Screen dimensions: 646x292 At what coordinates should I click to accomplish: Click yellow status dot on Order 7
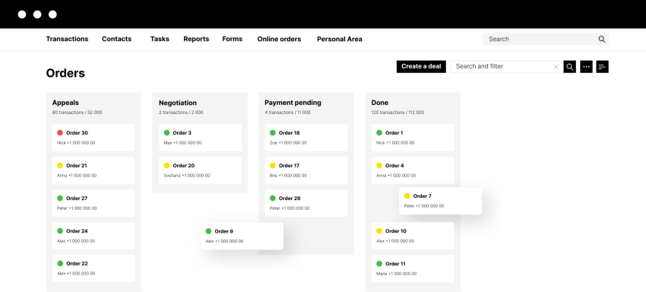coord(407,196)
